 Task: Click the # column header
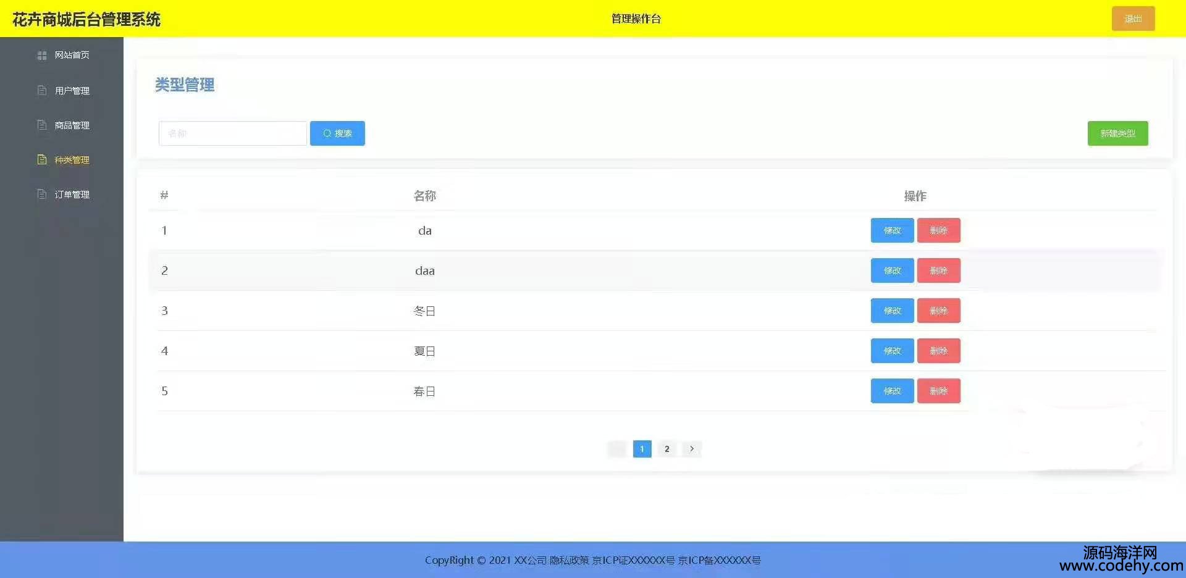click(x=164, y=195)
